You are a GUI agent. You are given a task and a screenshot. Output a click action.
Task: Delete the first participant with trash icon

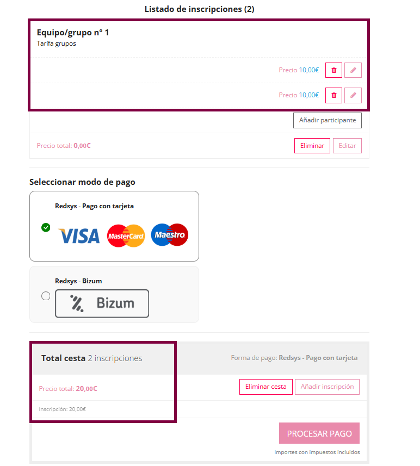click(x=333, y=70)
